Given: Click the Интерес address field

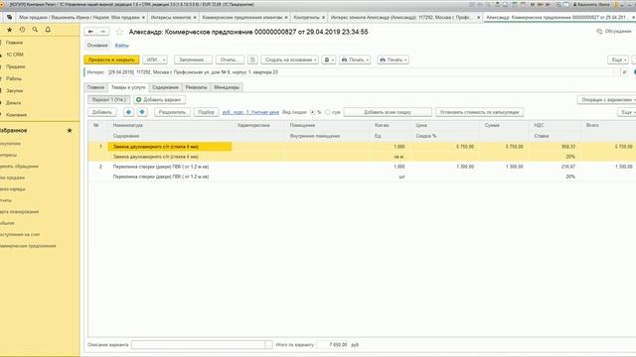Looking at the screenshot, I should [361, 72].
